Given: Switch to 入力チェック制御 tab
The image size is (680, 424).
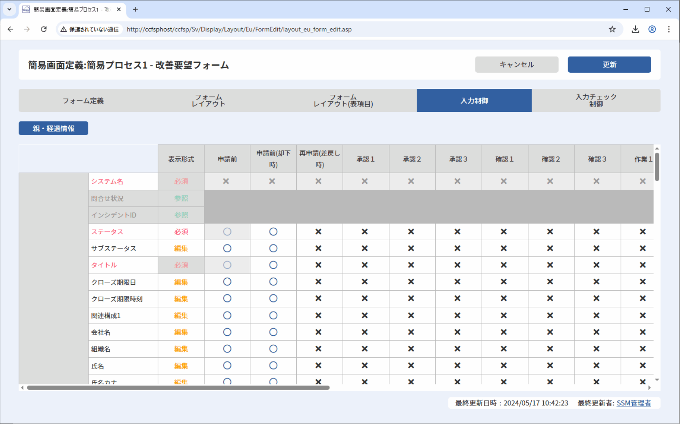Looking at the screenshot, I should coord(596,101).
